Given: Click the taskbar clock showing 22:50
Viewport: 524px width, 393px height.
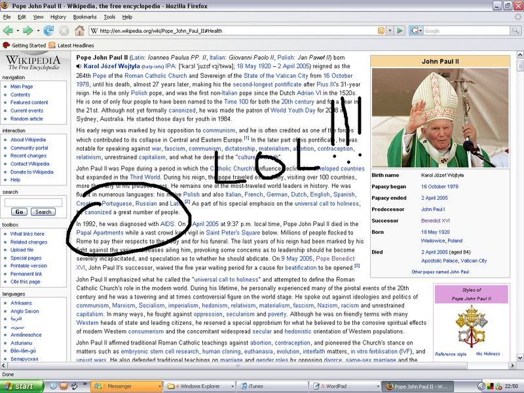Looking at the screenshot, I should [512, 386].
